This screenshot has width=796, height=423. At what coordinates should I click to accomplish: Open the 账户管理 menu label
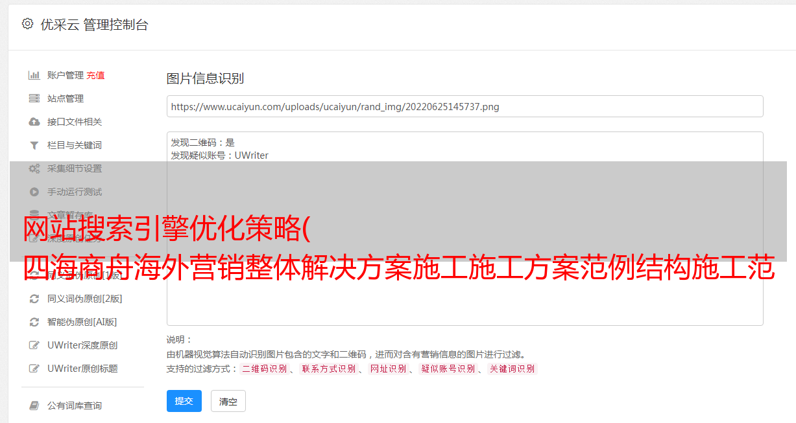point(66,75)
